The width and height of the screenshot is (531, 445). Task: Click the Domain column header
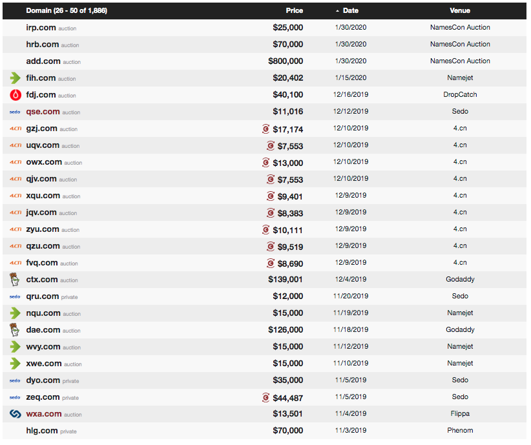click(x=67, y=10)
